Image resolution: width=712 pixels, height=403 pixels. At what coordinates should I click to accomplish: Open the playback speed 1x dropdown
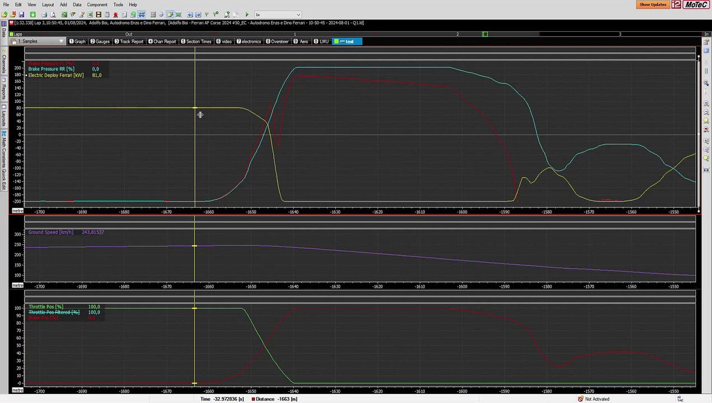[x=278, y=15]
